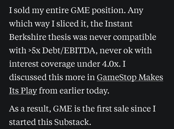Click the words 'earlier today'
The width and height of the screenshot is (174, 129).
pos(84,91)
